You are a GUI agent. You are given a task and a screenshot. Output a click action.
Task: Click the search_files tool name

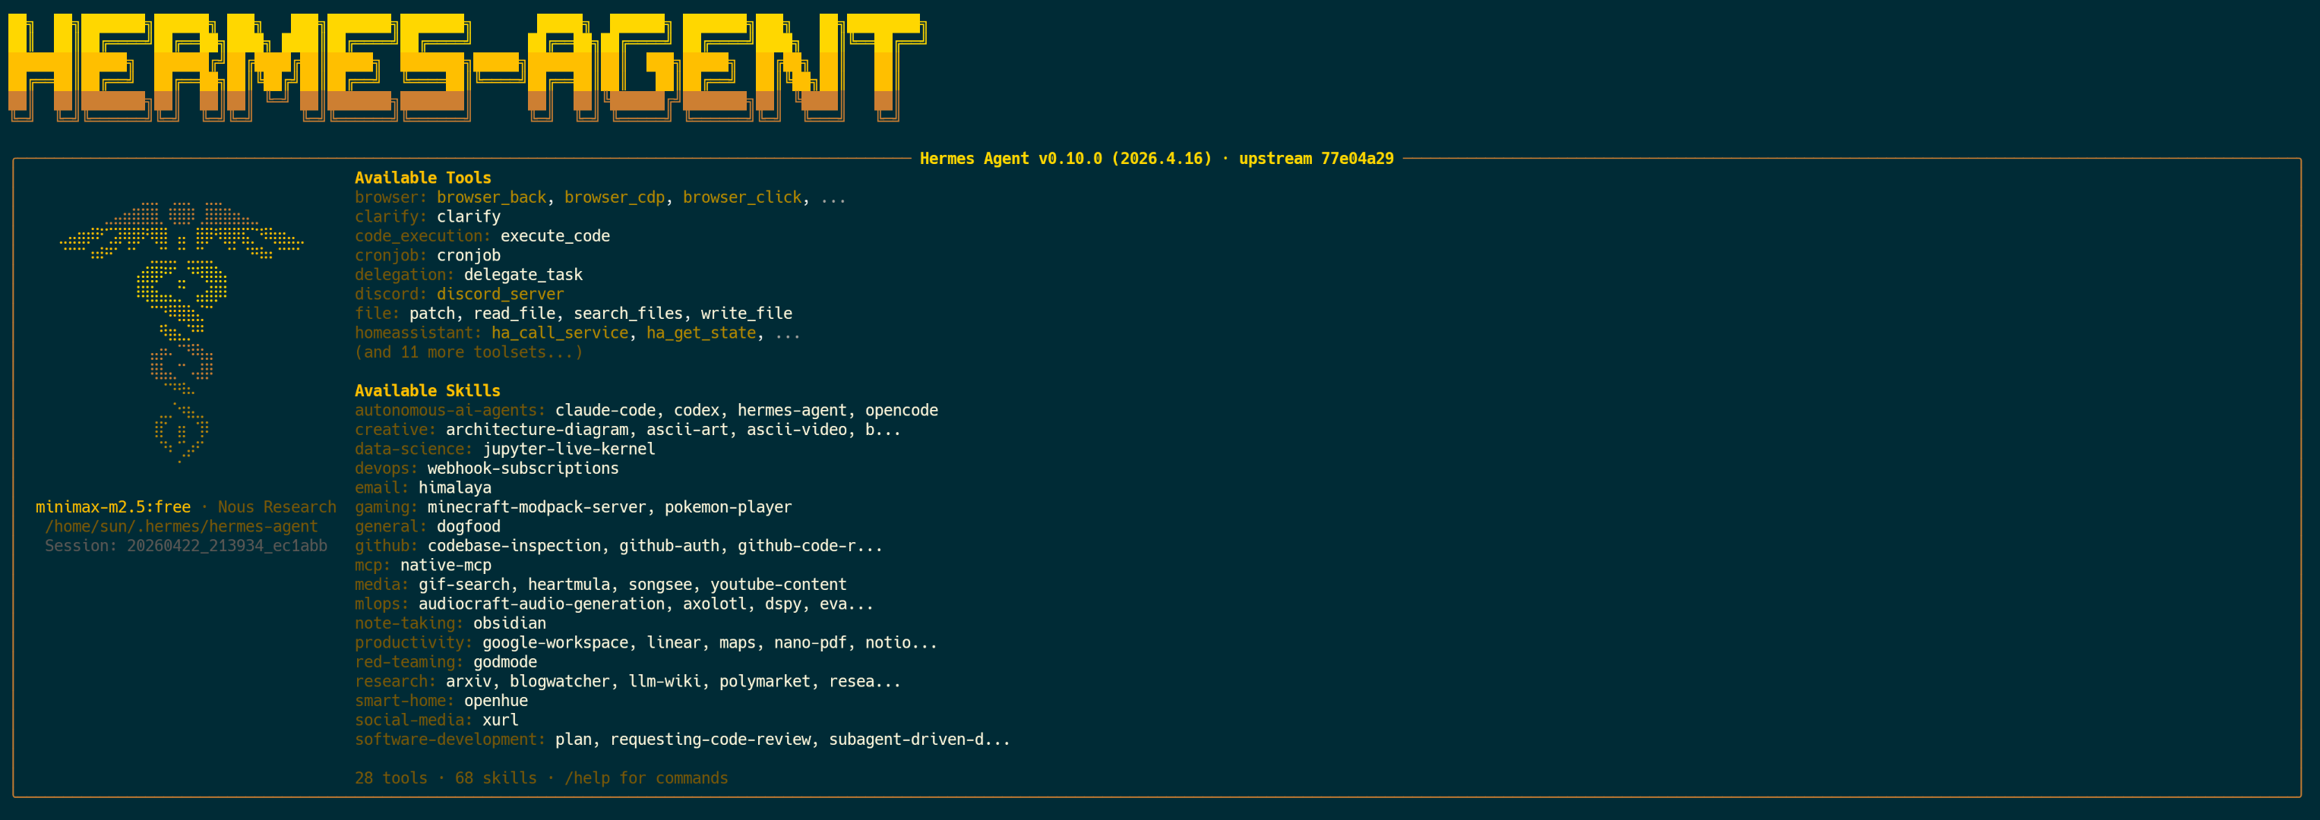(x=627, y=314)
